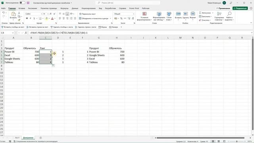
Task: Click the formula bar text
Action: [x=59, y=33]
